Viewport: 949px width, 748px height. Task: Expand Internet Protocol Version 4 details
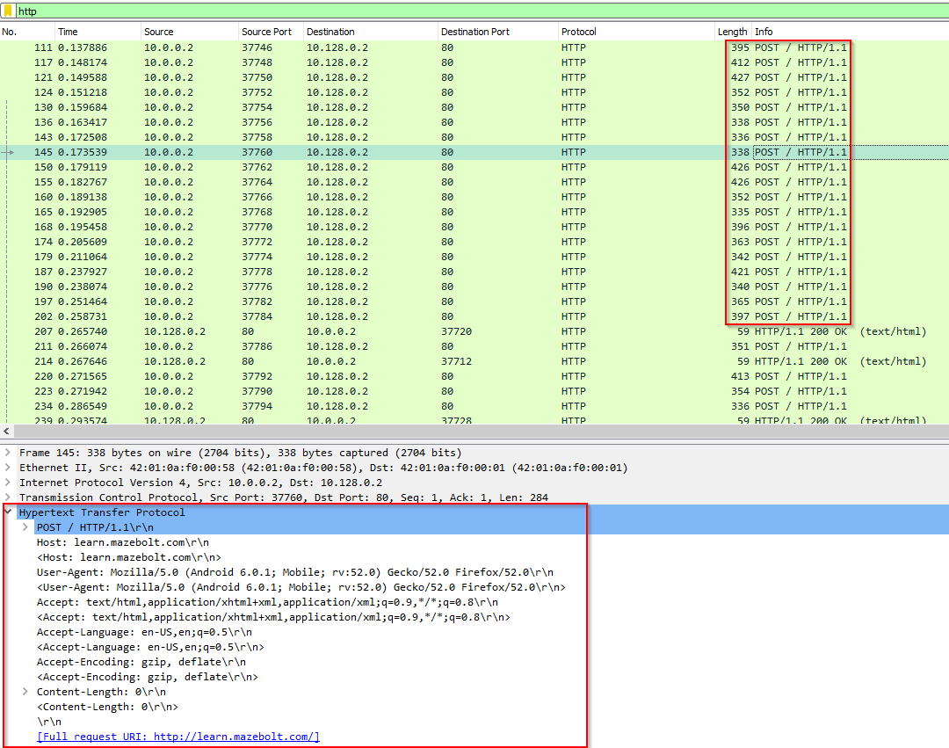(x=8, y=483)
